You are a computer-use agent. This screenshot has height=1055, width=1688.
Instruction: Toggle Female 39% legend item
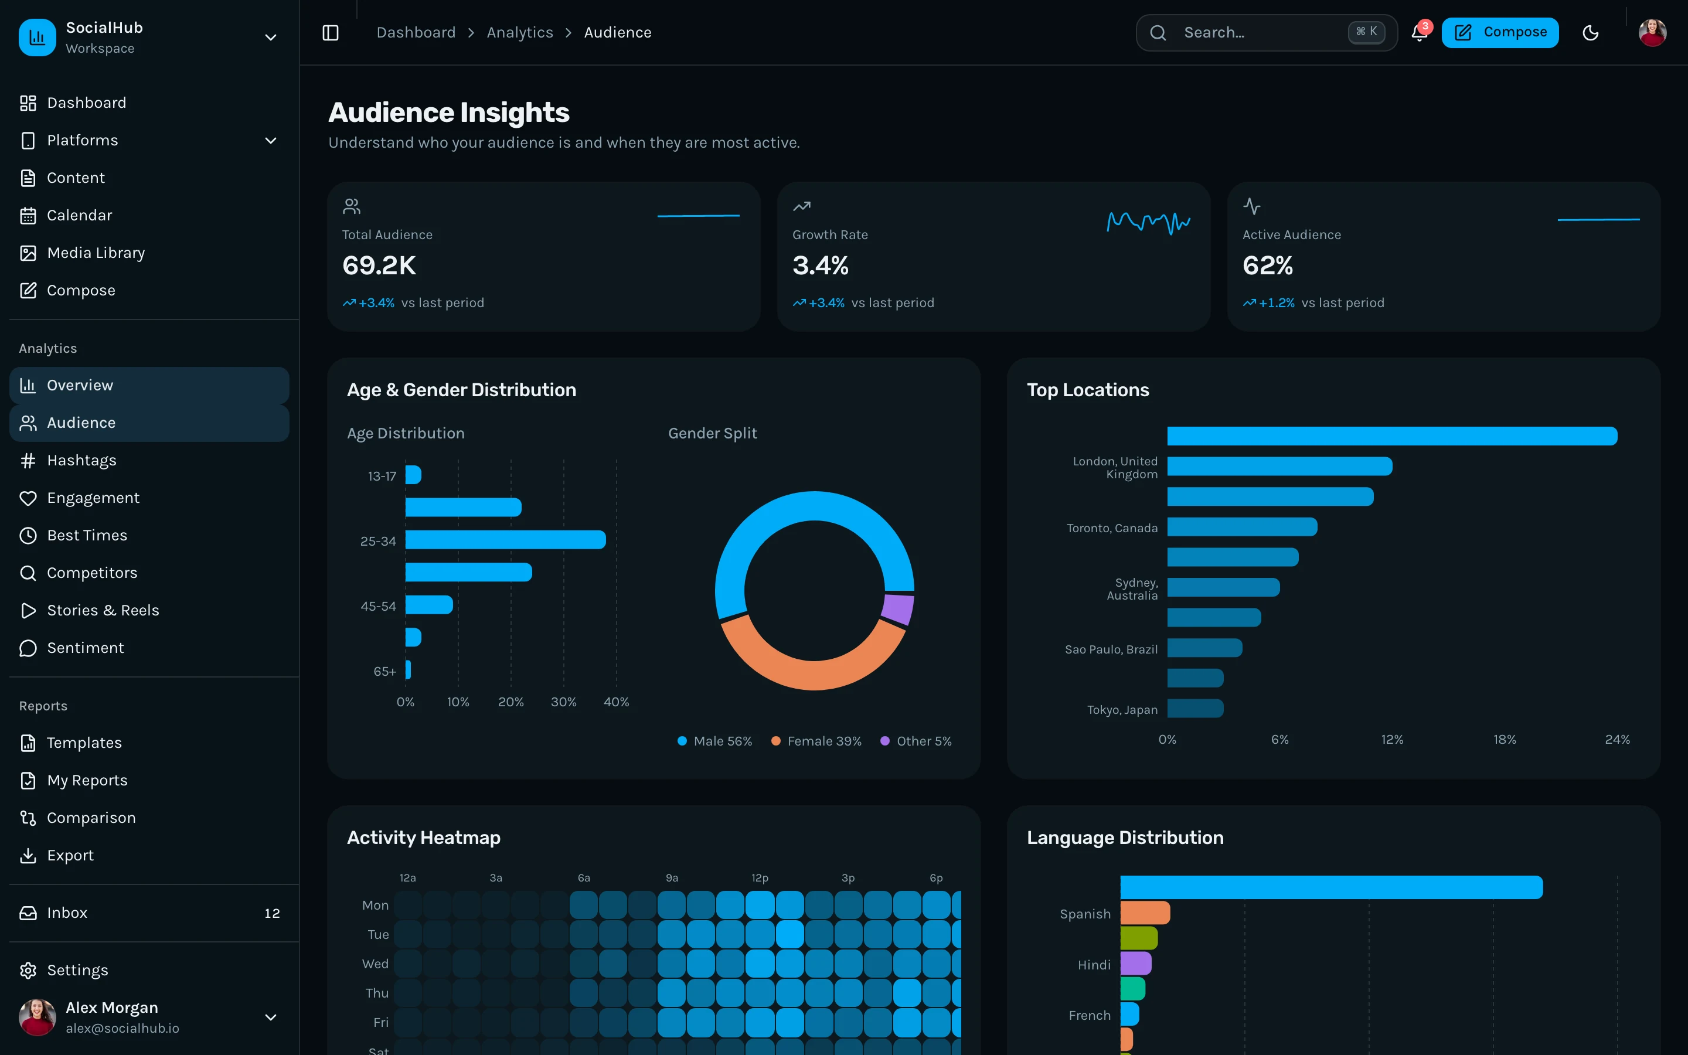tap(816, 741)
